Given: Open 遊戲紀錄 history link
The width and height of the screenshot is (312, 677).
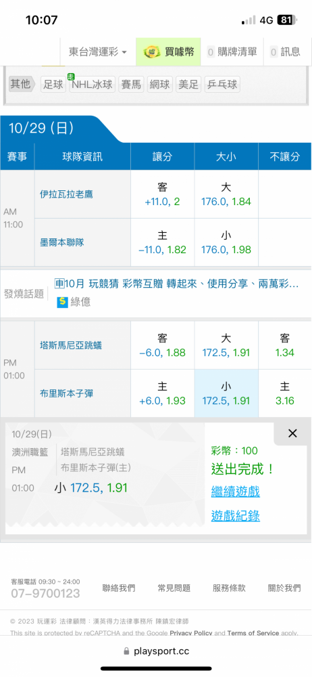Looking at the screenshot, I should point(235,515).
